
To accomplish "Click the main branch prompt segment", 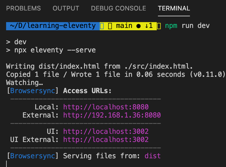I will tap(128, 26).
